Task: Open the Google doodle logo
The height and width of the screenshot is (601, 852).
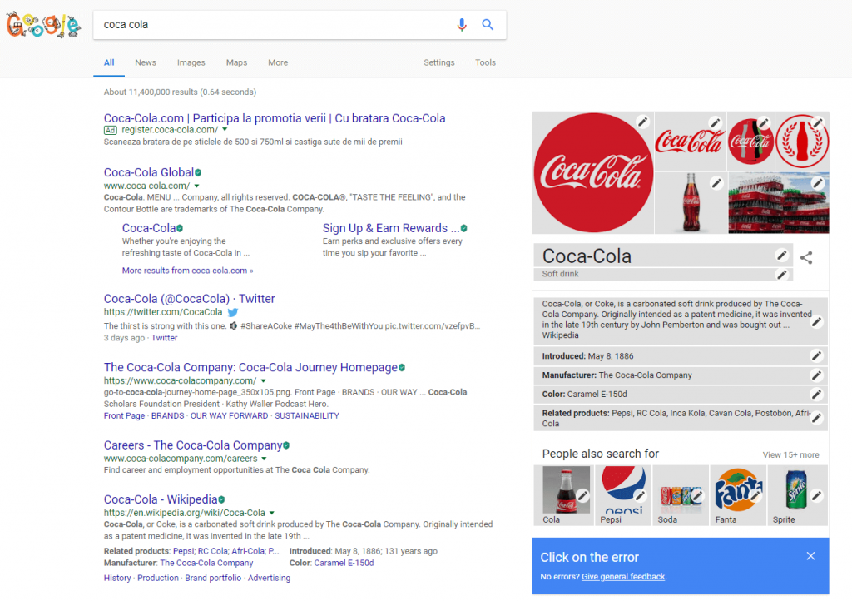Action: (x=43, y=25)
